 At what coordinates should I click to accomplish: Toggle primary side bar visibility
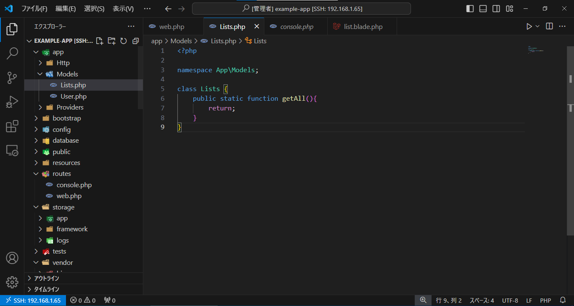coord(470,8)
